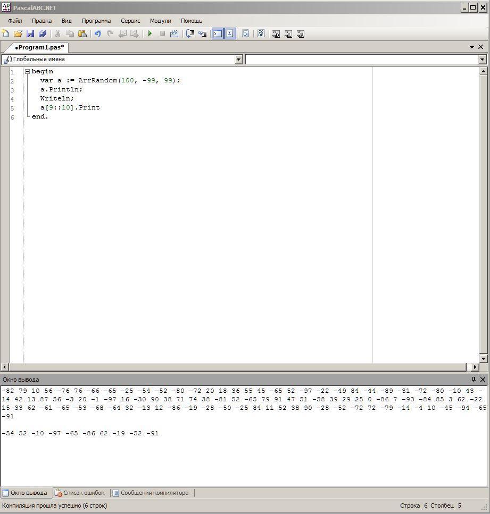Click the Paste clipboard icon

coord(82,33)
